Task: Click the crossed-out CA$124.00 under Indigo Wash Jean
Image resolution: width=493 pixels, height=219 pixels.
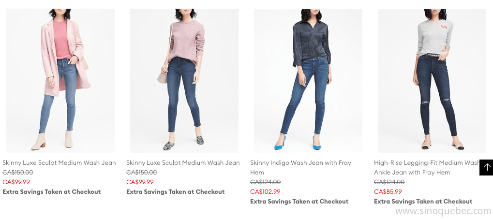Action: (265, 182)
